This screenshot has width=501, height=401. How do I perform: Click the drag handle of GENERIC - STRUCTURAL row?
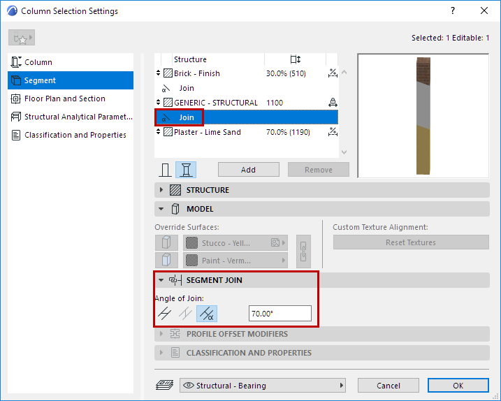[158, 103]
